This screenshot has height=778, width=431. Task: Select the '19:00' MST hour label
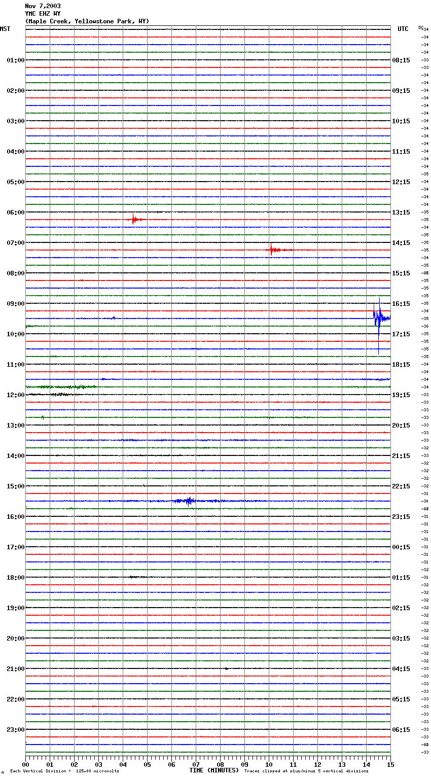(x=16, y=608)
